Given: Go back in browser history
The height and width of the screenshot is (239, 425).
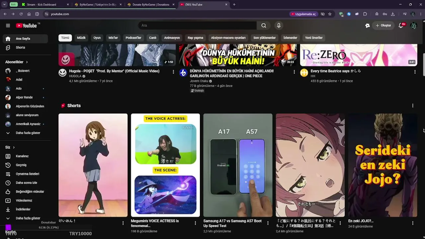Looking at the screenshot, I should [x=5, y=14].
